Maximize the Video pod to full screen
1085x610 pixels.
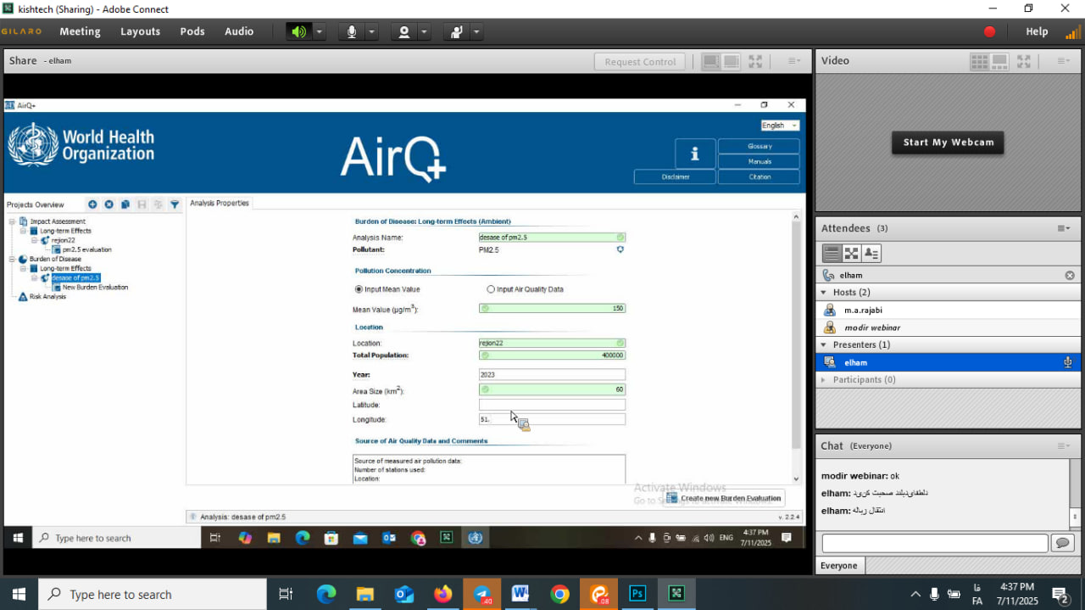[x=1024, y=61]
